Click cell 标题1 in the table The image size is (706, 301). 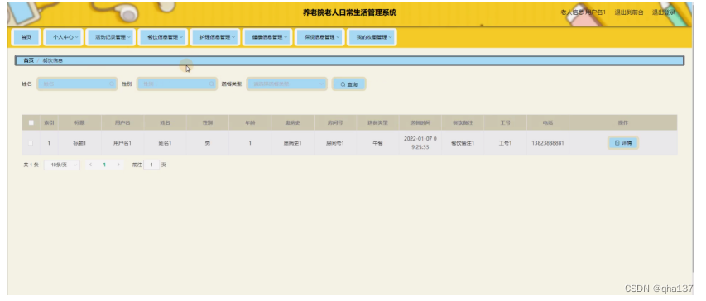79,143
